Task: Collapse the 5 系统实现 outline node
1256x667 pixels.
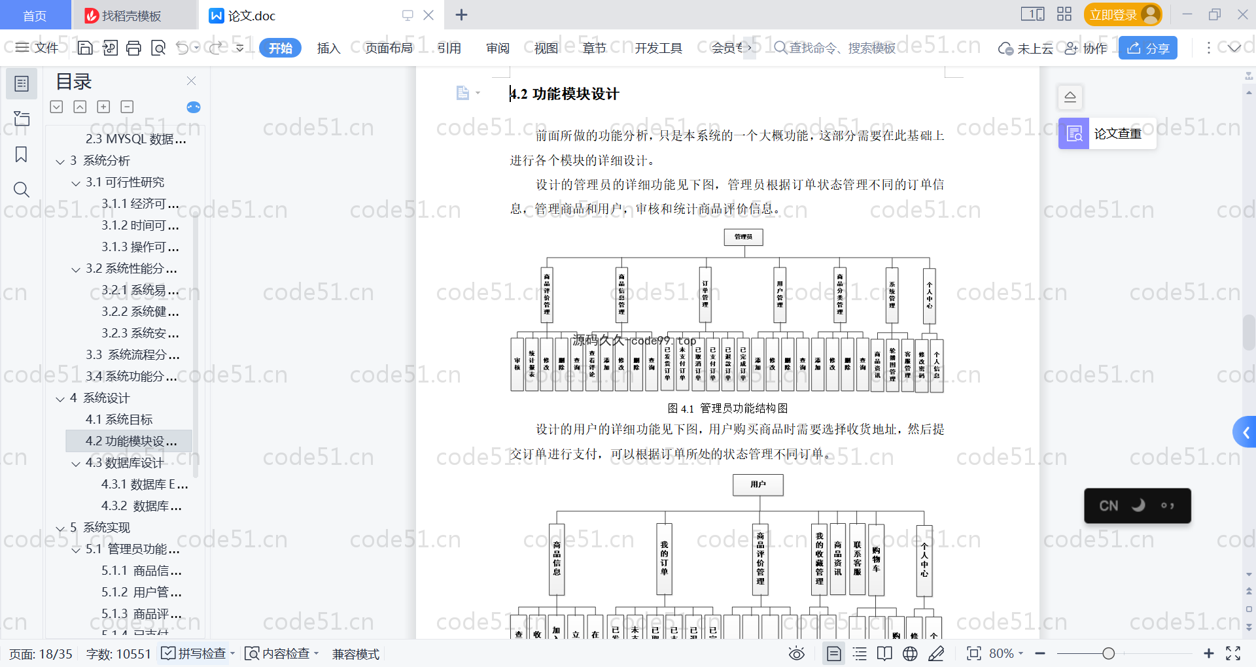Action: pyautogui.click(x=60, y=528)
